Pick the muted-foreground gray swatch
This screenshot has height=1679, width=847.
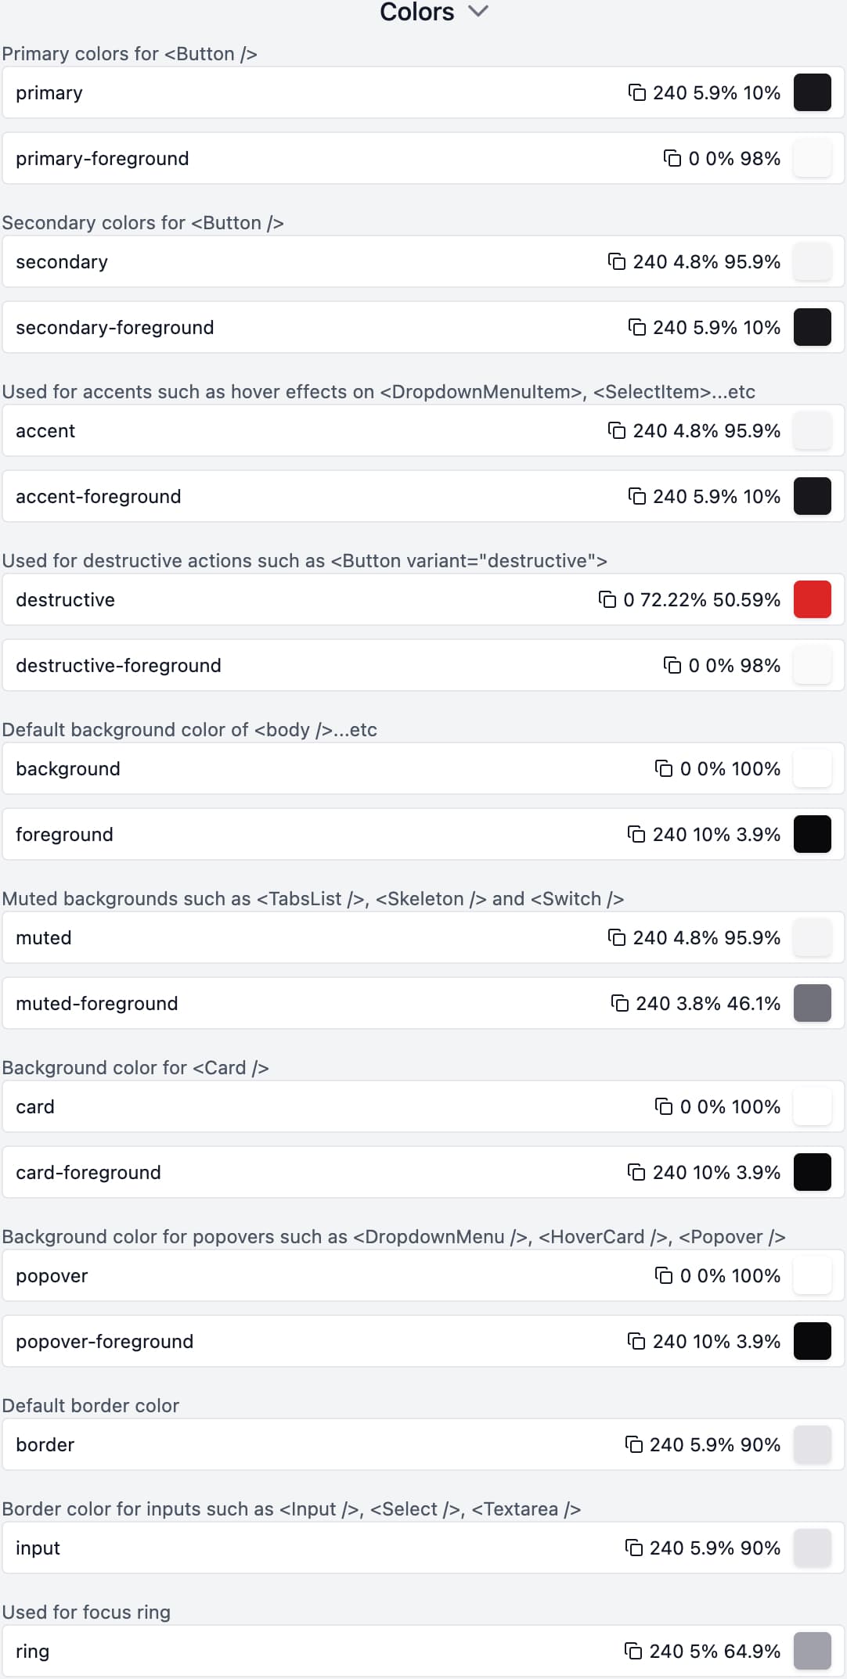812,1004
